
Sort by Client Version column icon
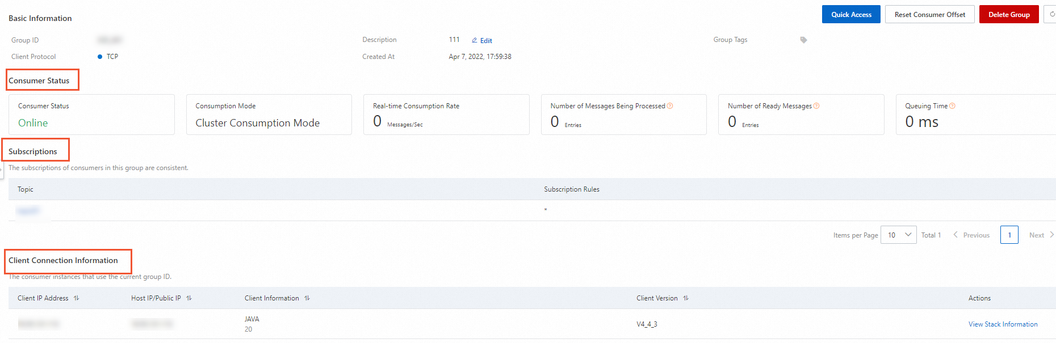(x=686, y=298)
